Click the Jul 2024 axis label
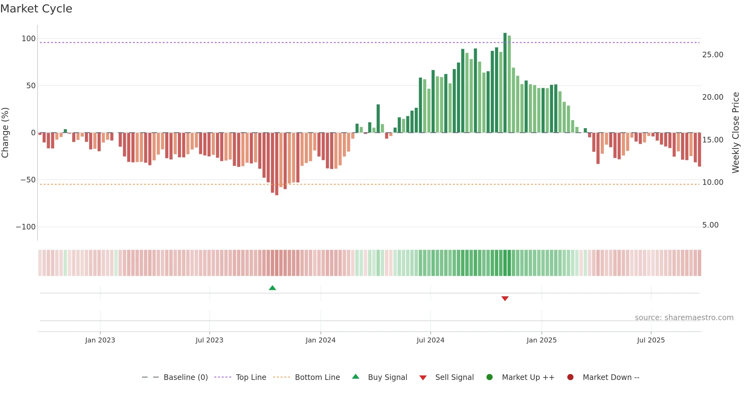The width and height of the screenshot is (744, 418). click(x=431, y=340)
